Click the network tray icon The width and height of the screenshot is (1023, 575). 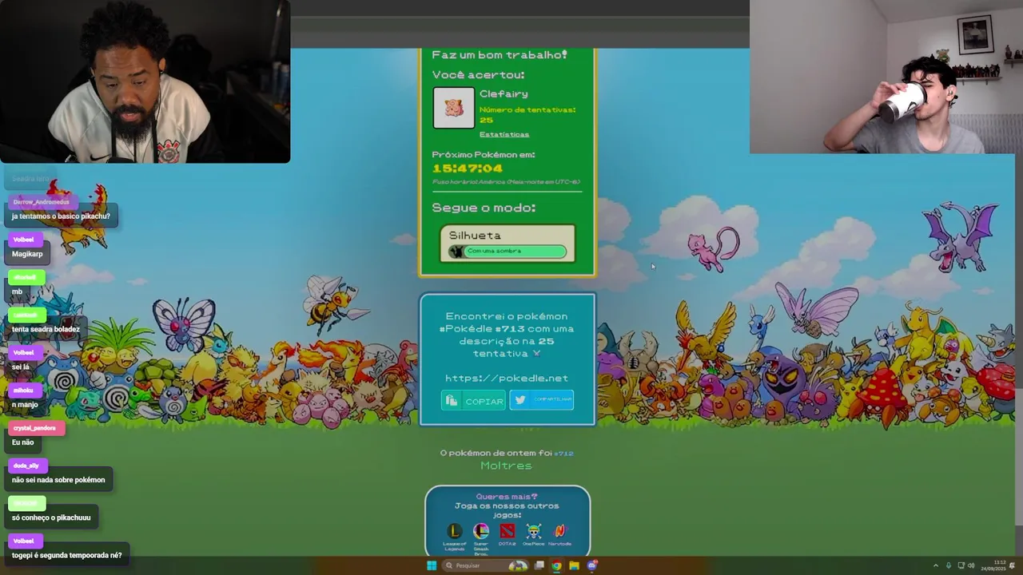pyautogui.click(x=961, y=565)
